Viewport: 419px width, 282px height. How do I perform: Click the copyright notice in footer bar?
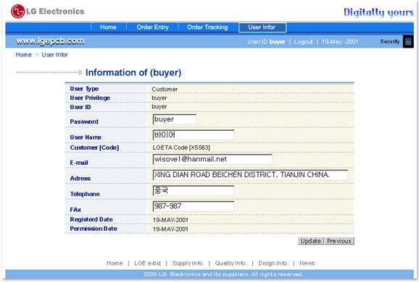pyautogui.click(x=223, y=274)
